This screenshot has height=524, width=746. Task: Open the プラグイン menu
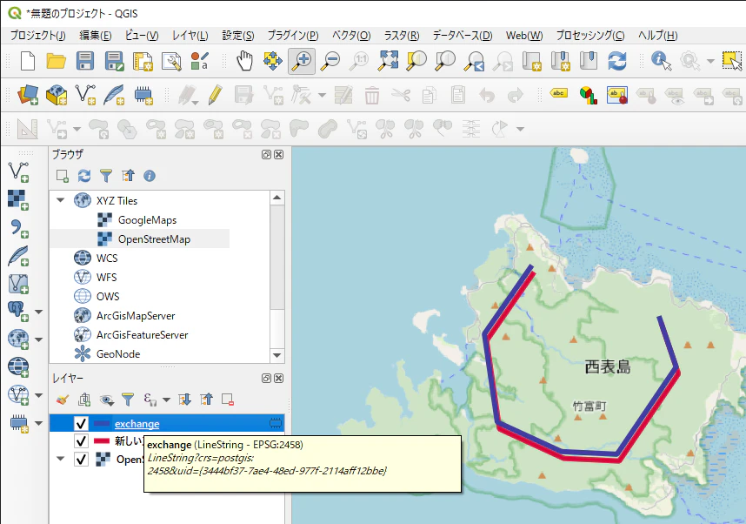293,35
